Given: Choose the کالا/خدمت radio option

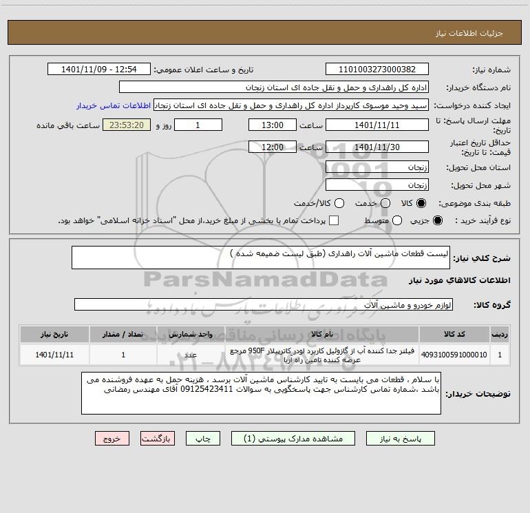Looking at the screenshot, I should click(x=339, y=203).
